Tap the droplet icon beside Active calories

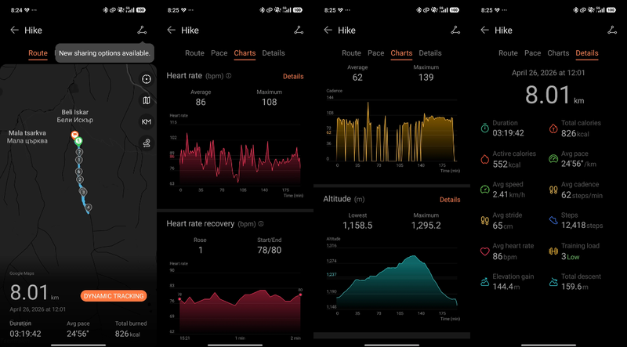(484, 159)
